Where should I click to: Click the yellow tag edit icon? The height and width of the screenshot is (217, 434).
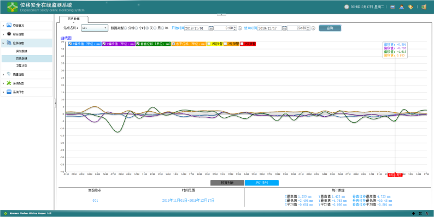click(x=410, y=7)
